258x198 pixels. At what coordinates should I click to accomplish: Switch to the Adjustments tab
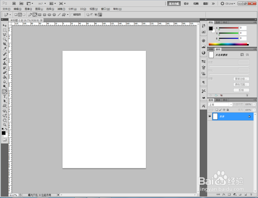tap(211, 49)
